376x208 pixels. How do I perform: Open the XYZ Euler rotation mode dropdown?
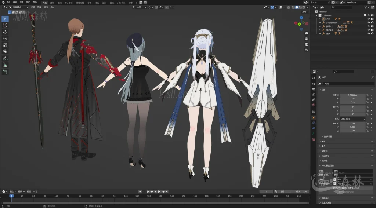353,119
